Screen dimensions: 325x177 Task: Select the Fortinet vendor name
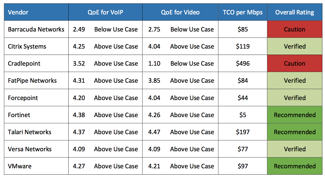pyautogui.click(x=19, y=115)
